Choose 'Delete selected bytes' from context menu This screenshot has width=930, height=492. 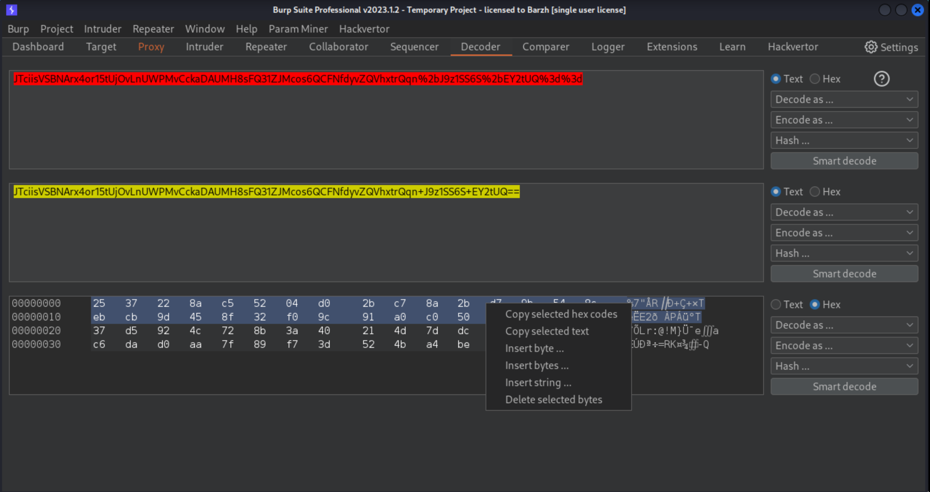[559, 400]
